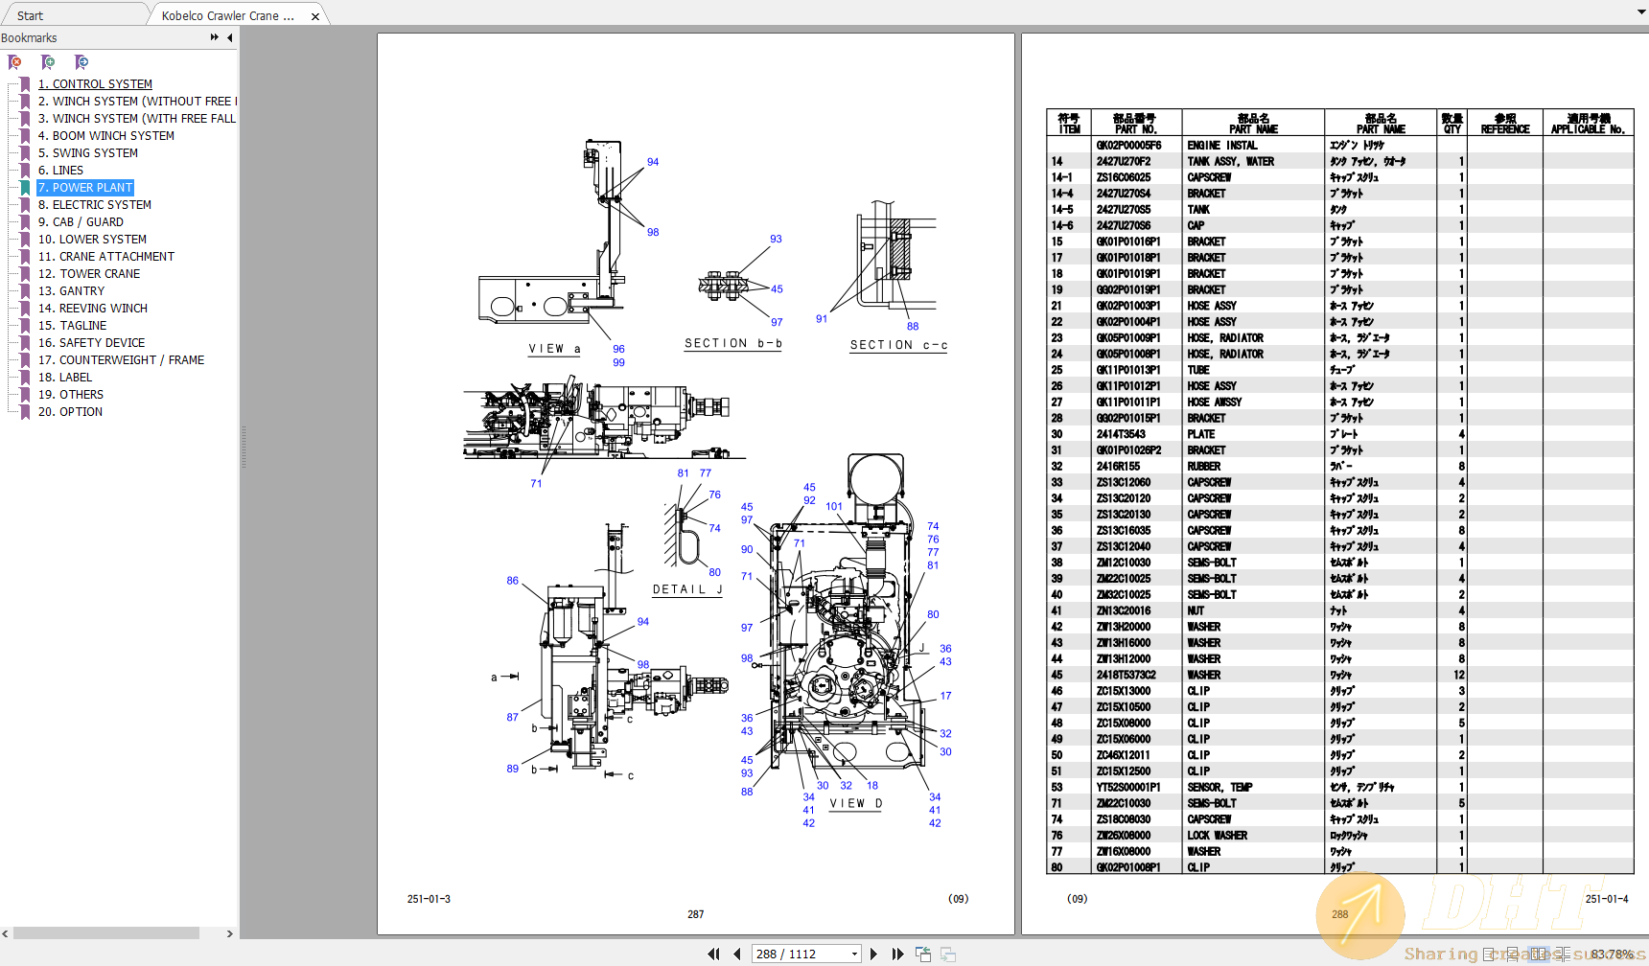This screenshot has width=1649, height=966.
Task: Open bookmark 2. WINCH SYSTEM (WITHOUT FREE
Action: [x=137, y=102]
